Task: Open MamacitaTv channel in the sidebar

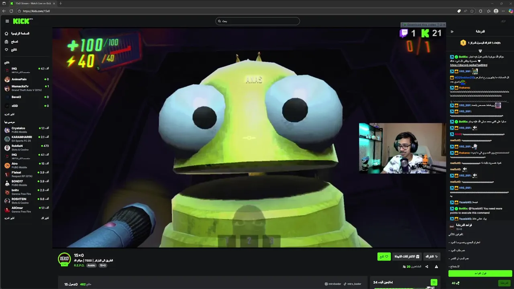Action: coord(27,88)
